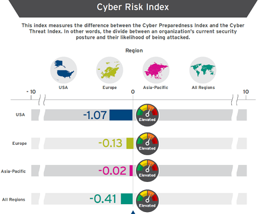
Task: Select the Asia-Pacific row label on left
Action: (x=13, y=171)
